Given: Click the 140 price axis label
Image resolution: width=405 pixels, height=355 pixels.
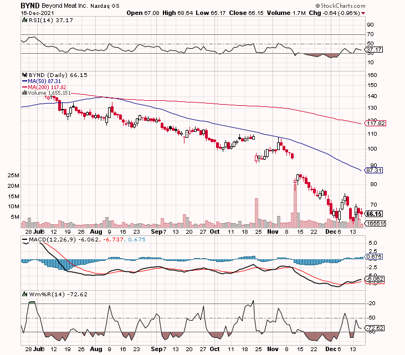Looking at the screenshot, I should [x=372, y=96].
